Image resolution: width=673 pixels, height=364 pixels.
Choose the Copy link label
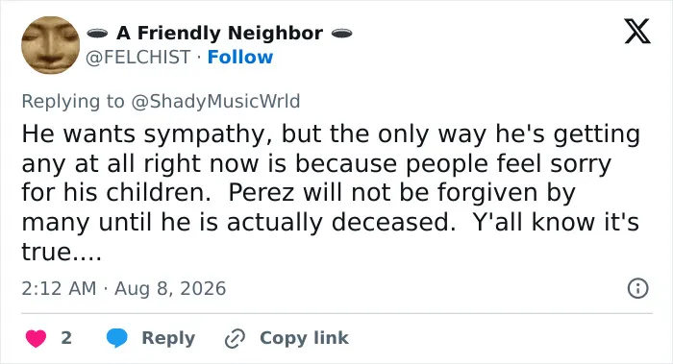304,338
